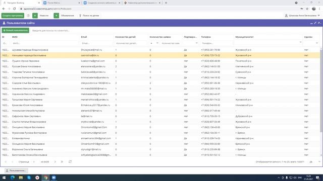Screen dimensions: 323x181
Task: Open Microsoft Edge from taskbar
Action: (x=12, y=177)
